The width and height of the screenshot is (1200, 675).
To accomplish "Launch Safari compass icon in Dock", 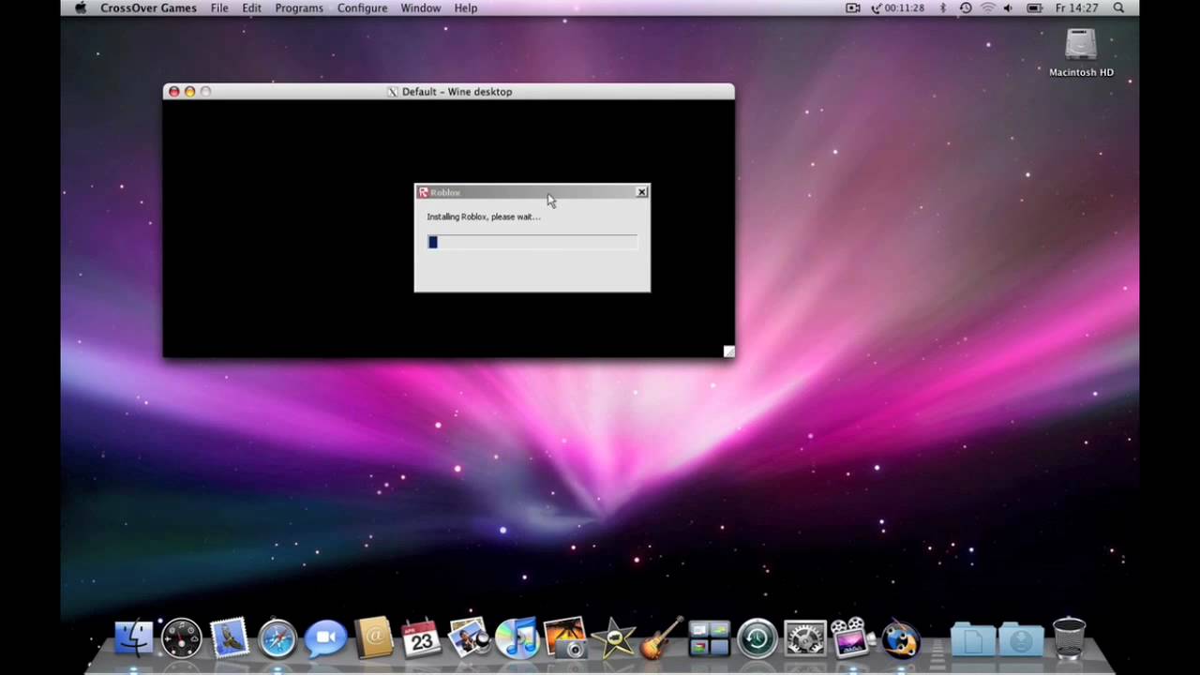I will tap(277, 638).
